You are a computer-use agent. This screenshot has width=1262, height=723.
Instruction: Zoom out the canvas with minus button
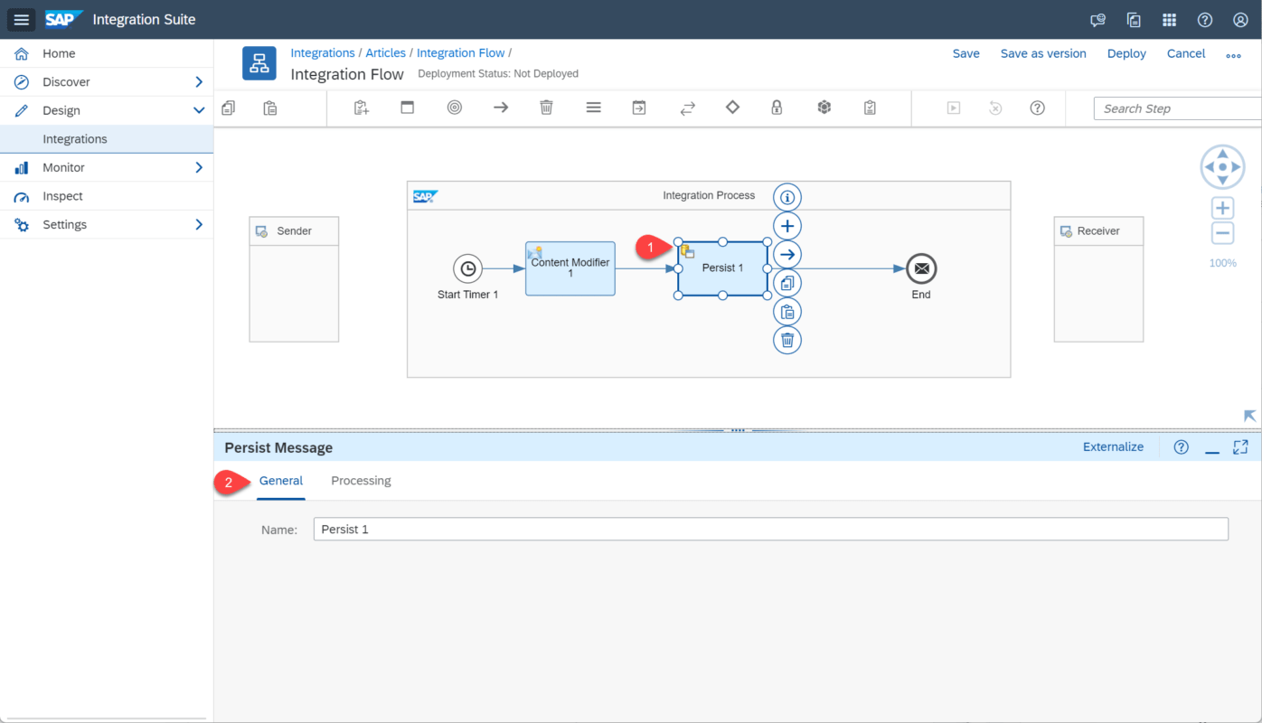1222,233
